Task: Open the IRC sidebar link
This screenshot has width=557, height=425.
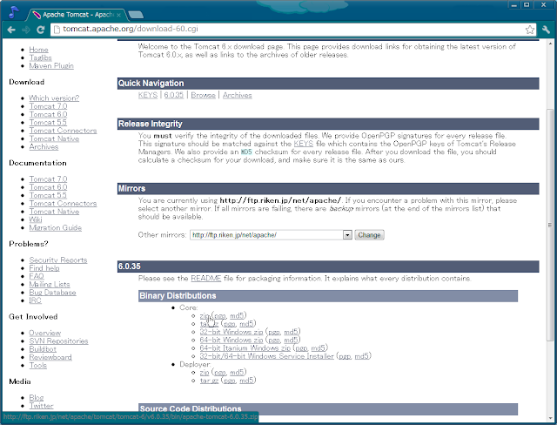Action: (x=35, y=300)
